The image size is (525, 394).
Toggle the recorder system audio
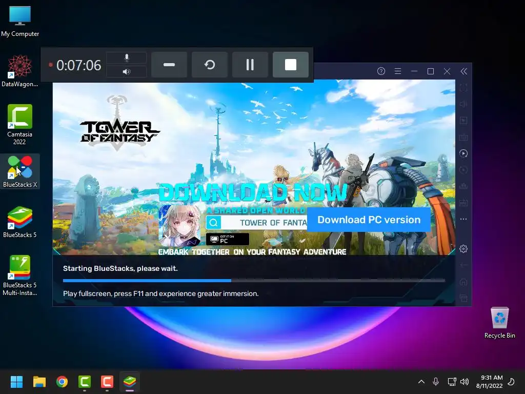(126, 71)
